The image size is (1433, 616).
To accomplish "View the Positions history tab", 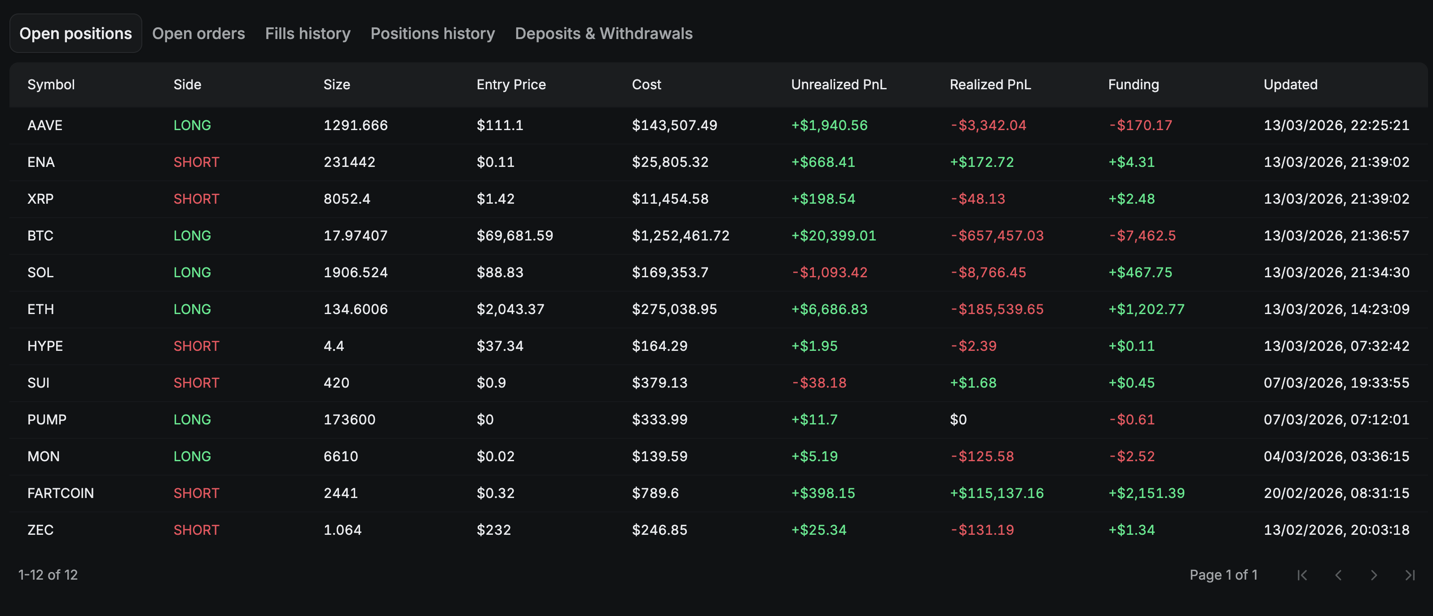I will (x=433, y=33).
